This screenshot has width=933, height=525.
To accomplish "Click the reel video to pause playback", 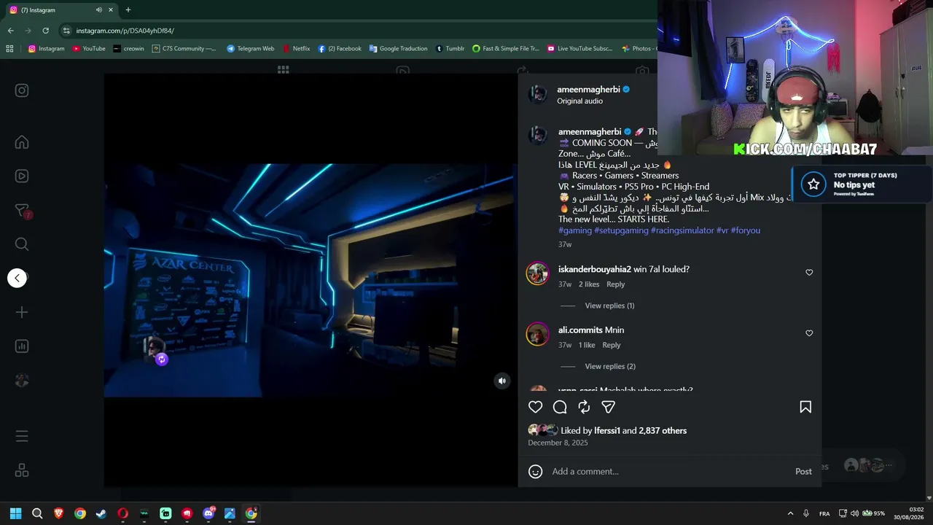I will (x=311, y=281).
